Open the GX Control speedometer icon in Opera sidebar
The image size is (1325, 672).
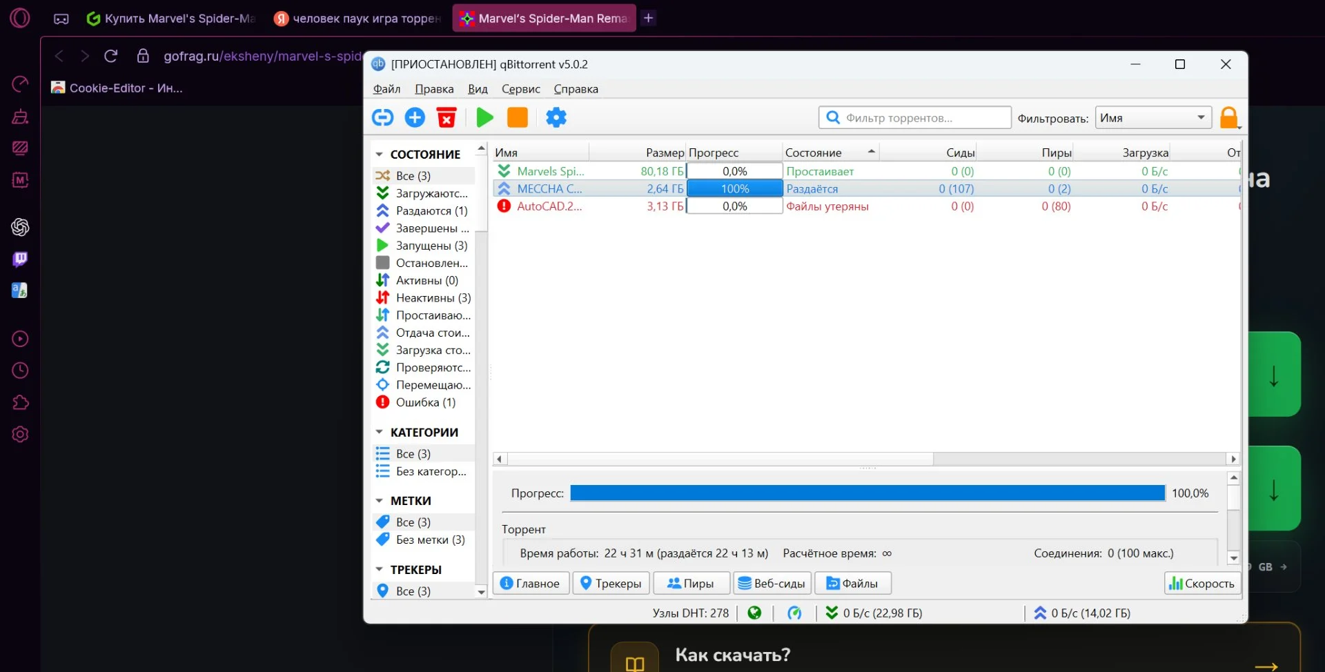click(x=20, y=84)
